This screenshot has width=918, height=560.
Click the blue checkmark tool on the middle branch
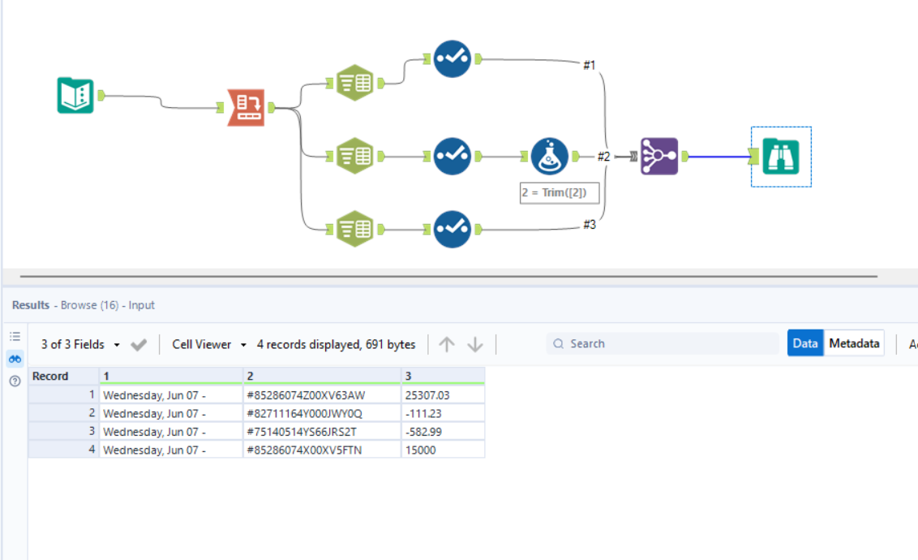[452, 156]
